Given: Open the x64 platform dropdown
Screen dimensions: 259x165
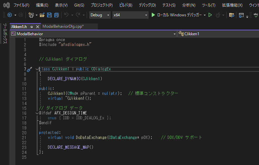Looking at the screenshot, I should (x=130, y=15).
